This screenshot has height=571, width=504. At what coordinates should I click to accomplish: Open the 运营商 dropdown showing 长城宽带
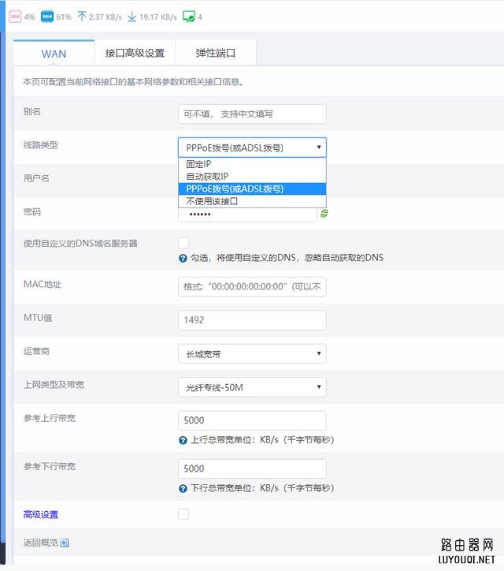click(x=252, y=354)
